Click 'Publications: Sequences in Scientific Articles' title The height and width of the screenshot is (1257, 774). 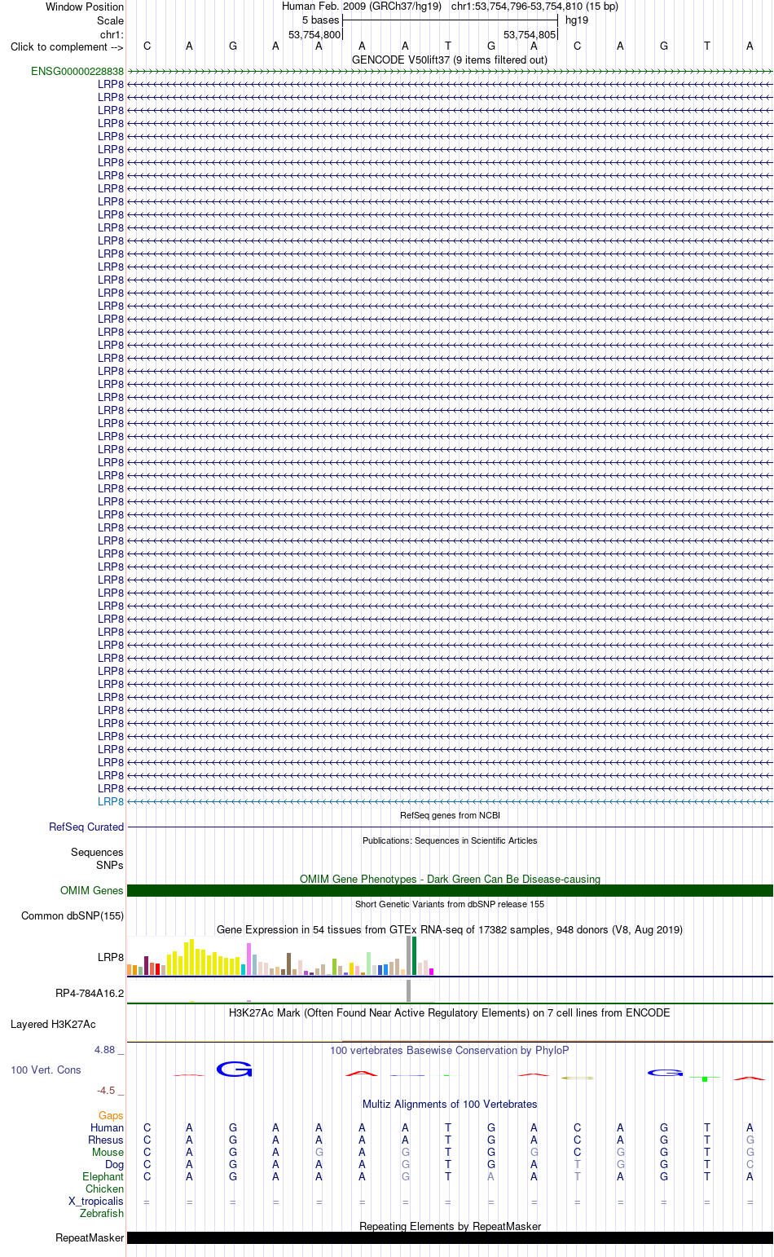(x=450, y=840)
